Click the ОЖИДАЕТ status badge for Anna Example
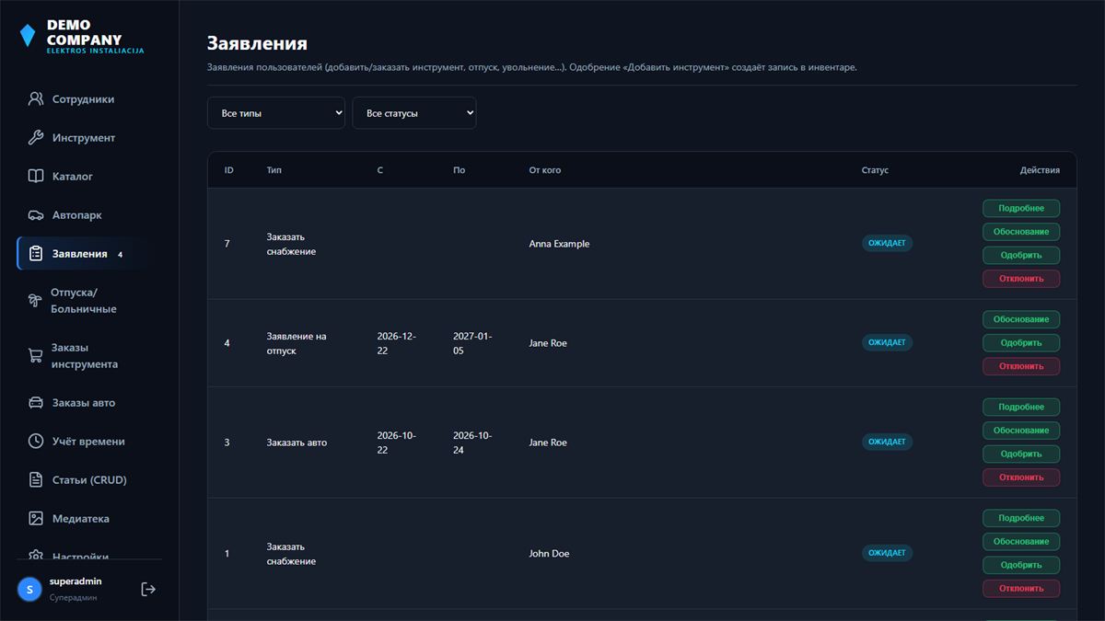The height and width of the screenshot is (621, 1105). click(x=887, y=244)
